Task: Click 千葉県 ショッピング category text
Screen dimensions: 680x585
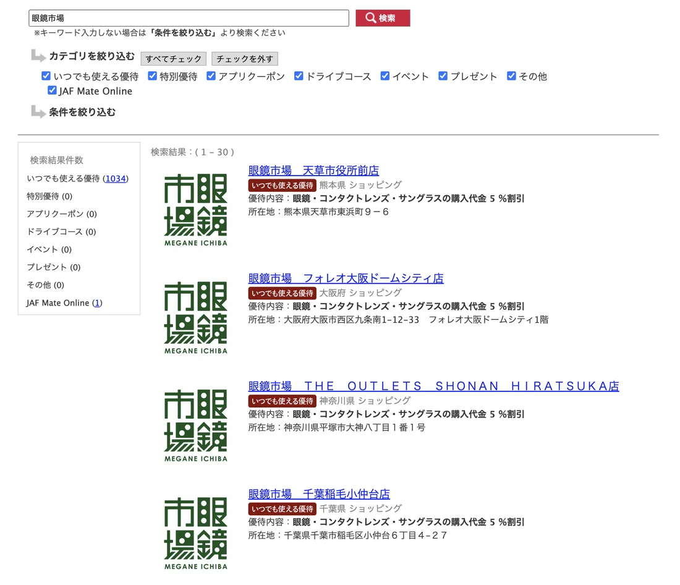Action: 361,508
